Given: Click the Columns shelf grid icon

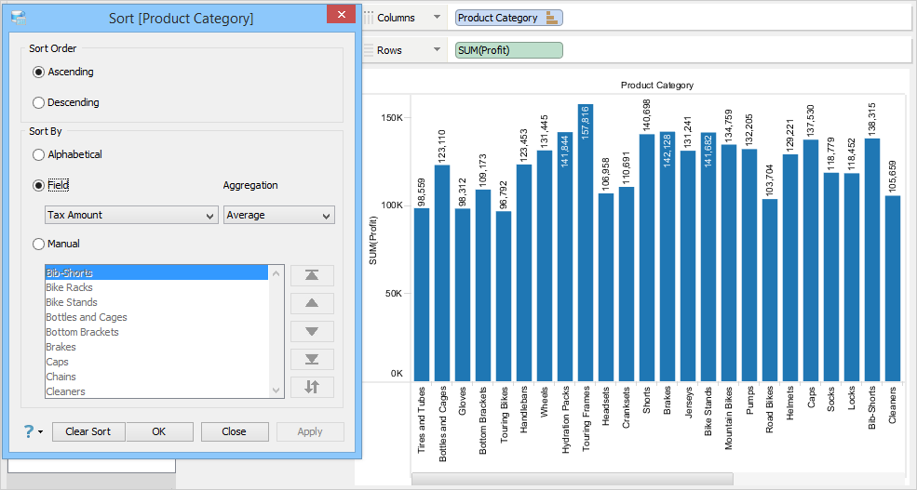Looking at the screenshot, I should pyautogui.click(x=369, y=18).
